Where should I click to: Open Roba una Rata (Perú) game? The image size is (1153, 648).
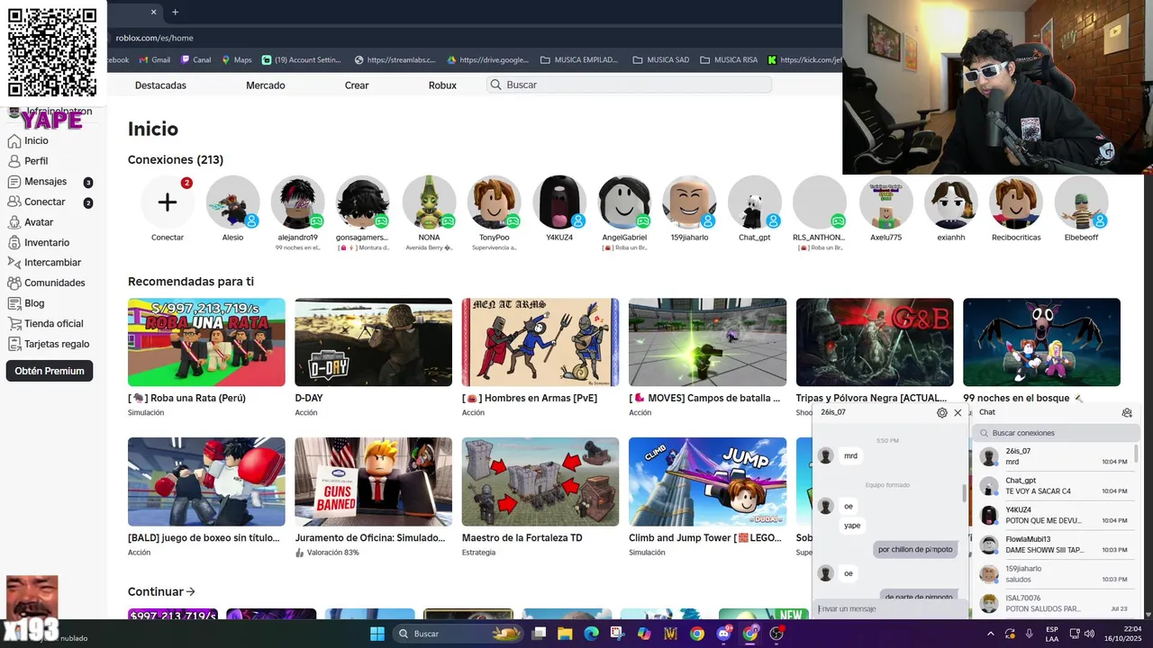pyautogui.click(x=206, y=342)
